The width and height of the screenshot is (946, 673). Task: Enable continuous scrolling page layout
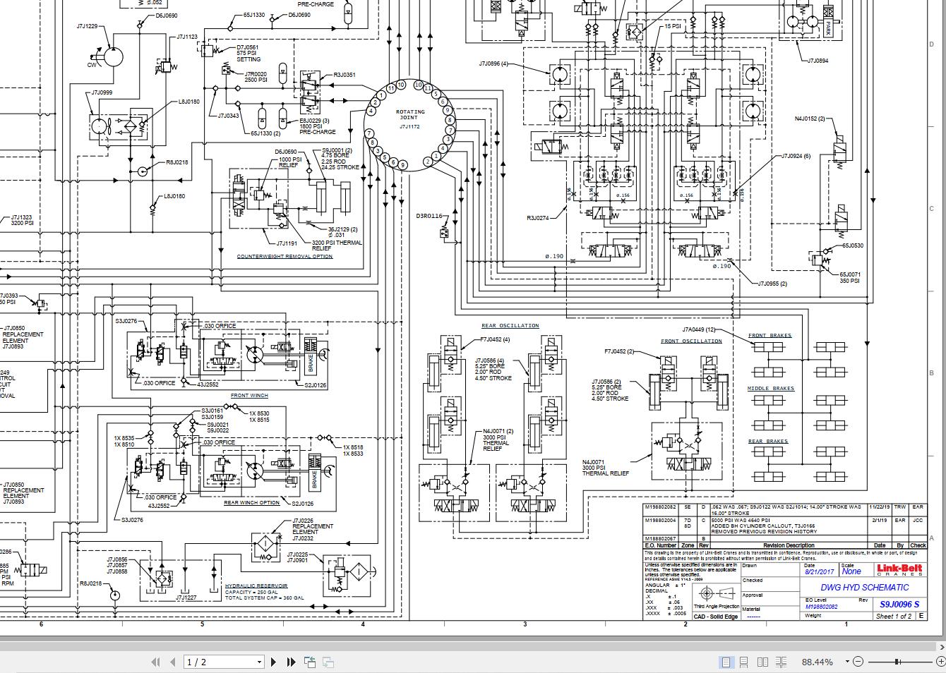(743, 662)
